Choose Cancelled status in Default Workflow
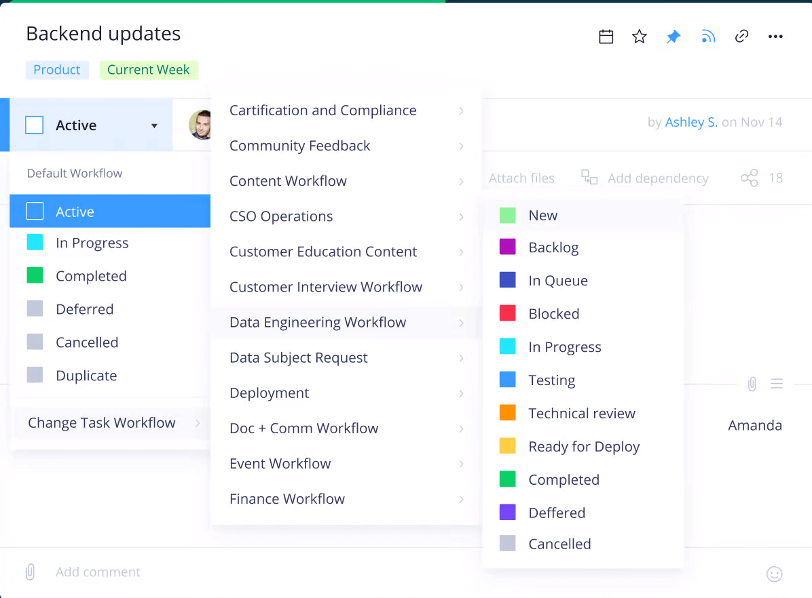Image resolution: width=812 pixels, height=598 pixels. click(110, 342)
